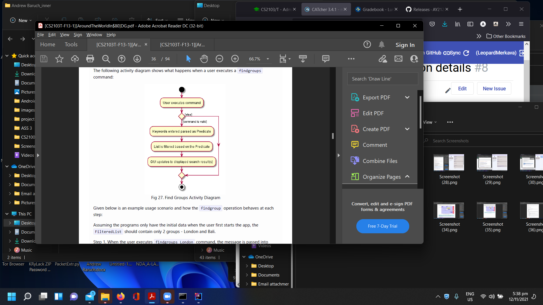Click Sign In link
Screen dimensions: 543x305
[x=405, y=45]
